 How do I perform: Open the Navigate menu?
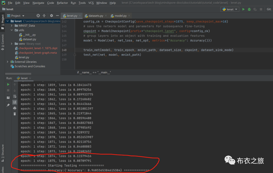pos(38,3)
